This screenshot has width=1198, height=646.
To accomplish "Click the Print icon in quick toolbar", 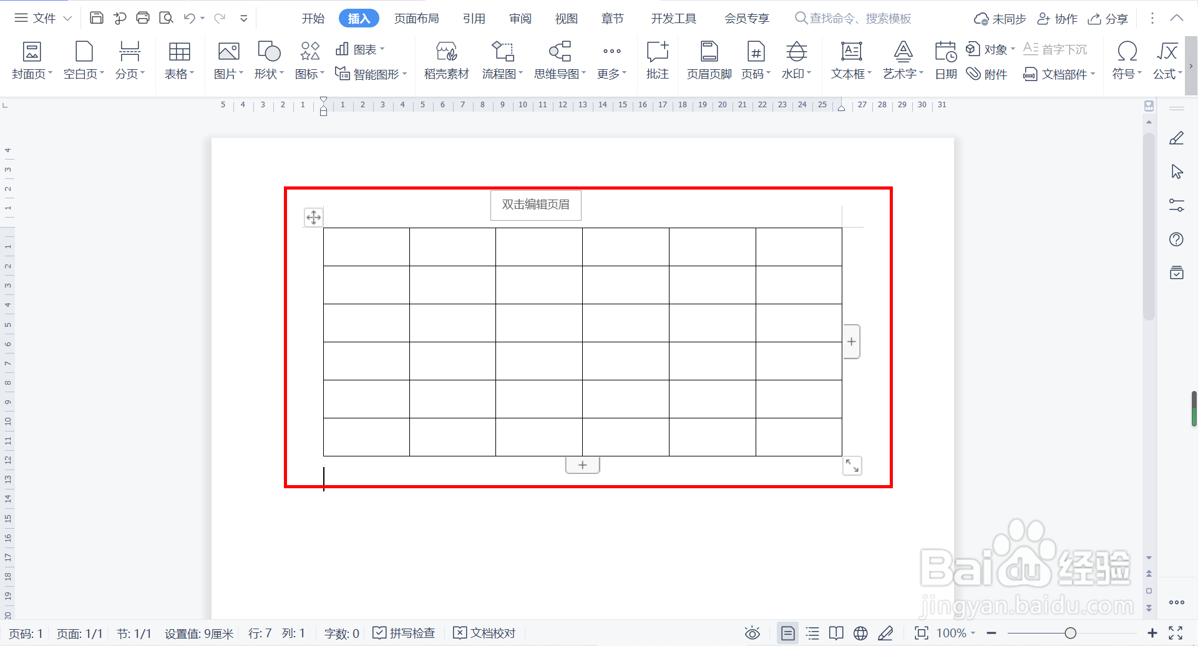I will pos(143,18).
